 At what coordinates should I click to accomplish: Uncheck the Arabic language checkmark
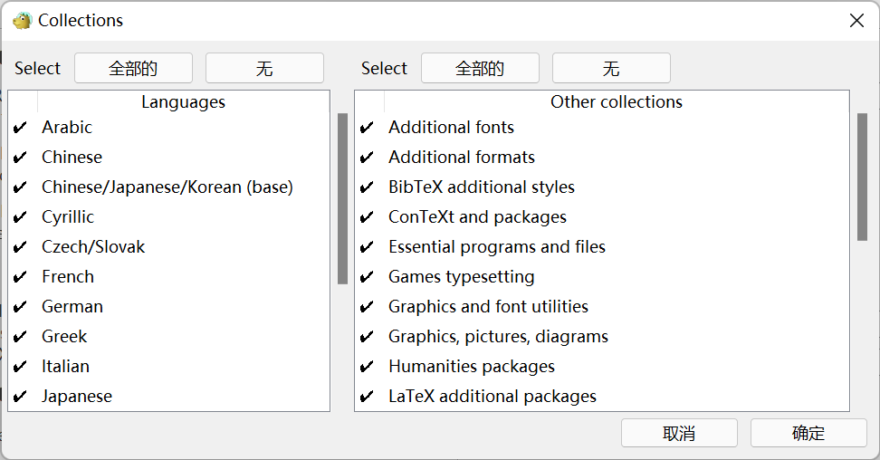point(20,128)
